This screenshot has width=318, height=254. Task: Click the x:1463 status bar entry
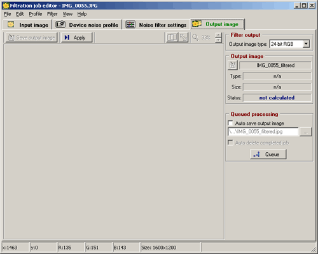point(15,248)
